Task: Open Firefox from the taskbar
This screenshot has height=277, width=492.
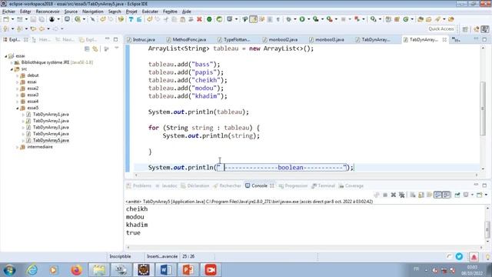Action: 76,270
